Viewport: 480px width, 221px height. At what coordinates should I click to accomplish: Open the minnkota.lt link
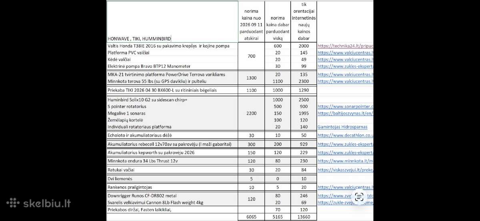tap(346, 161)
